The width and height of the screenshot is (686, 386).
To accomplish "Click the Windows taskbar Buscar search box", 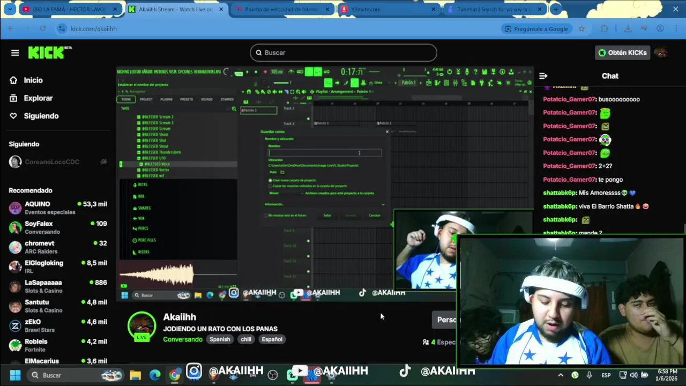I will pyautogui.click(x=75, y=375).
